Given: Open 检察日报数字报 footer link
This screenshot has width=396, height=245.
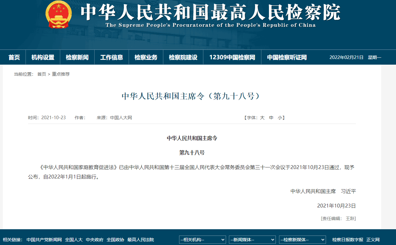Looking at the screenshot, I should coord(348,240).
